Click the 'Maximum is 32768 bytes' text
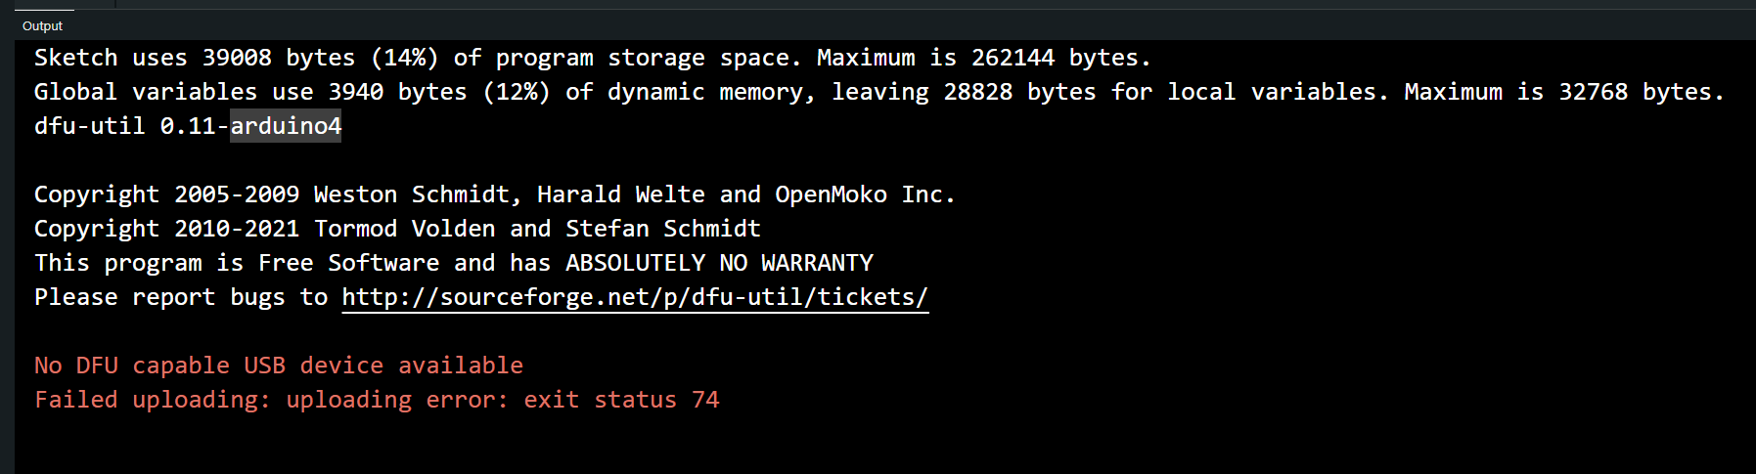 click(1563, 92)
